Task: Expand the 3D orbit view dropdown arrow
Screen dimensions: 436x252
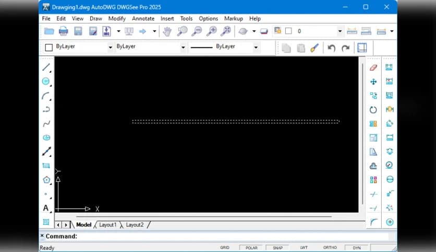Action: click(254, 31)
